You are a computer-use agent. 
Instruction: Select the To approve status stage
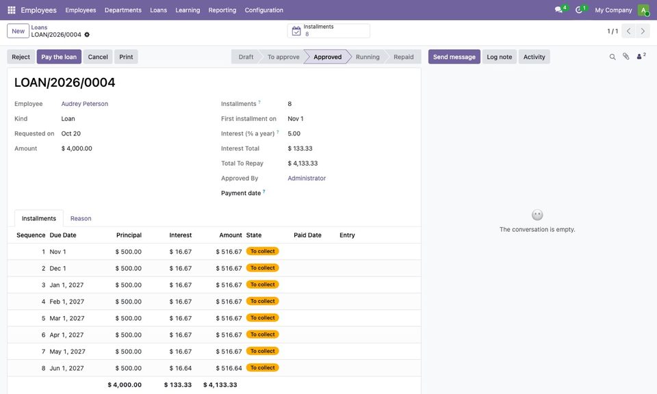coord(283,57)
